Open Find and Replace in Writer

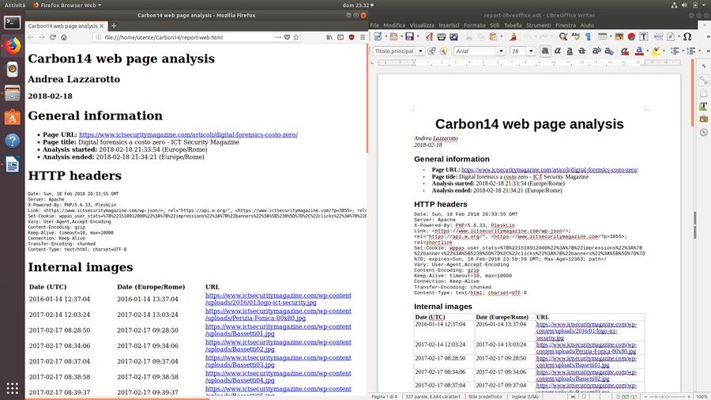(562, 36)
